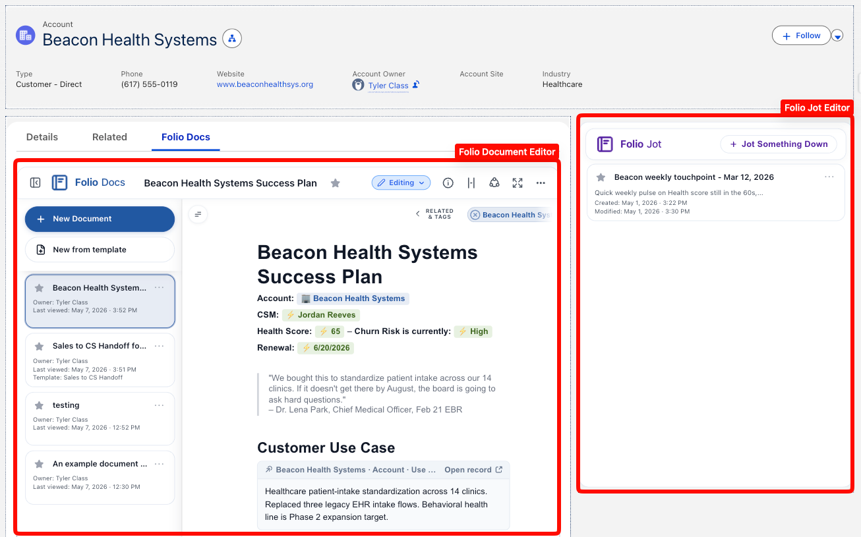The image size is (861, 537).
Task: Collapse the Folio Docs sidebar panel
Action: [x=36, y=183]
